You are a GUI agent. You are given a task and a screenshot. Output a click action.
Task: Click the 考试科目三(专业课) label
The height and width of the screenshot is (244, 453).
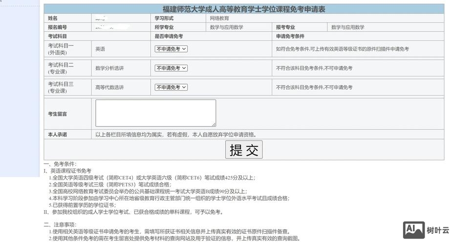pyautogui.click(x=61, y=87)
